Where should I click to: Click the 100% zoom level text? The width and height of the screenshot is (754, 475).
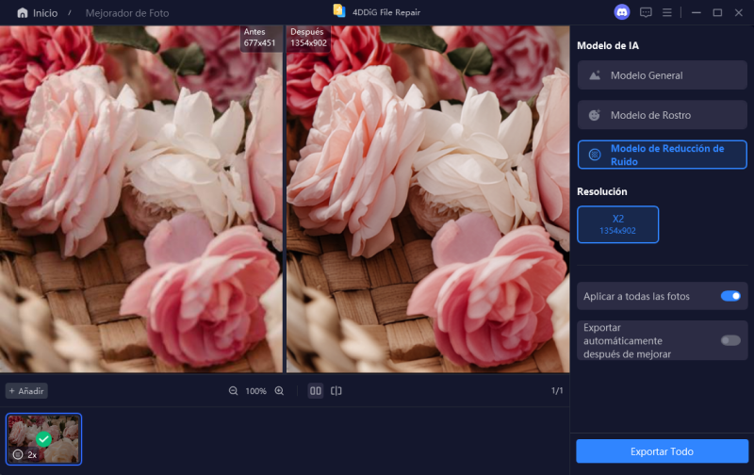255,391
